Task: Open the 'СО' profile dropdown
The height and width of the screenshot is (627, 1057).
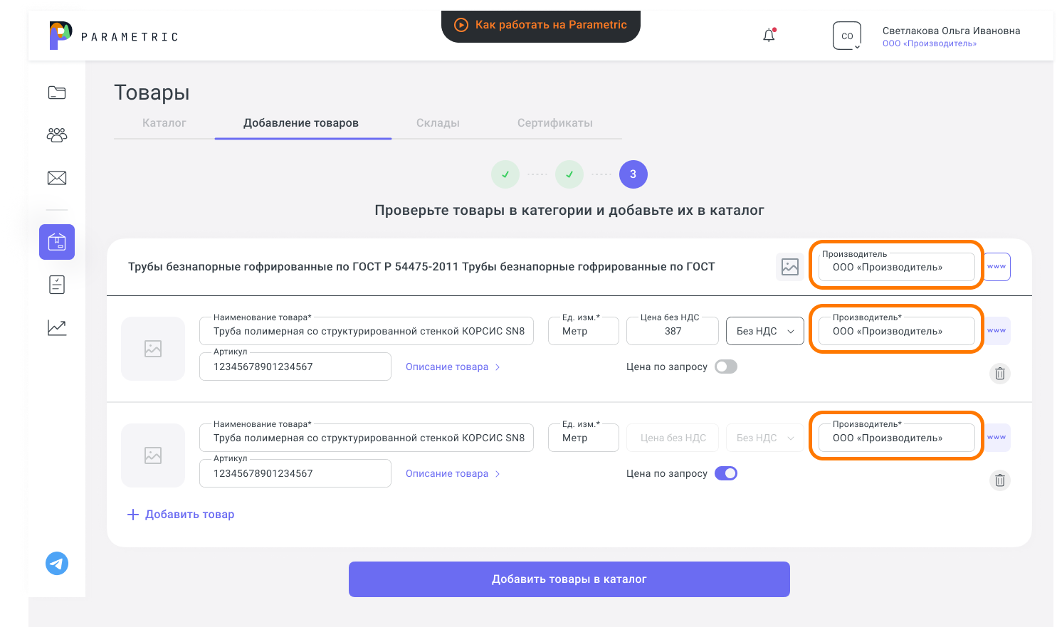Action: point(847,36)
